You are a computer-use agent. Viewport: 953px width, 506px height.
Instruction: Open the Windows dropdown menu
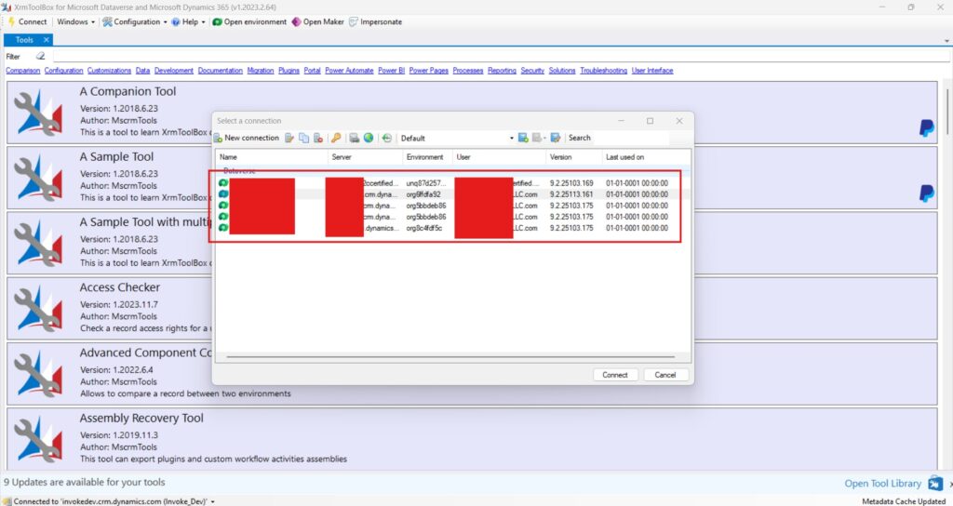click(75, 21)
